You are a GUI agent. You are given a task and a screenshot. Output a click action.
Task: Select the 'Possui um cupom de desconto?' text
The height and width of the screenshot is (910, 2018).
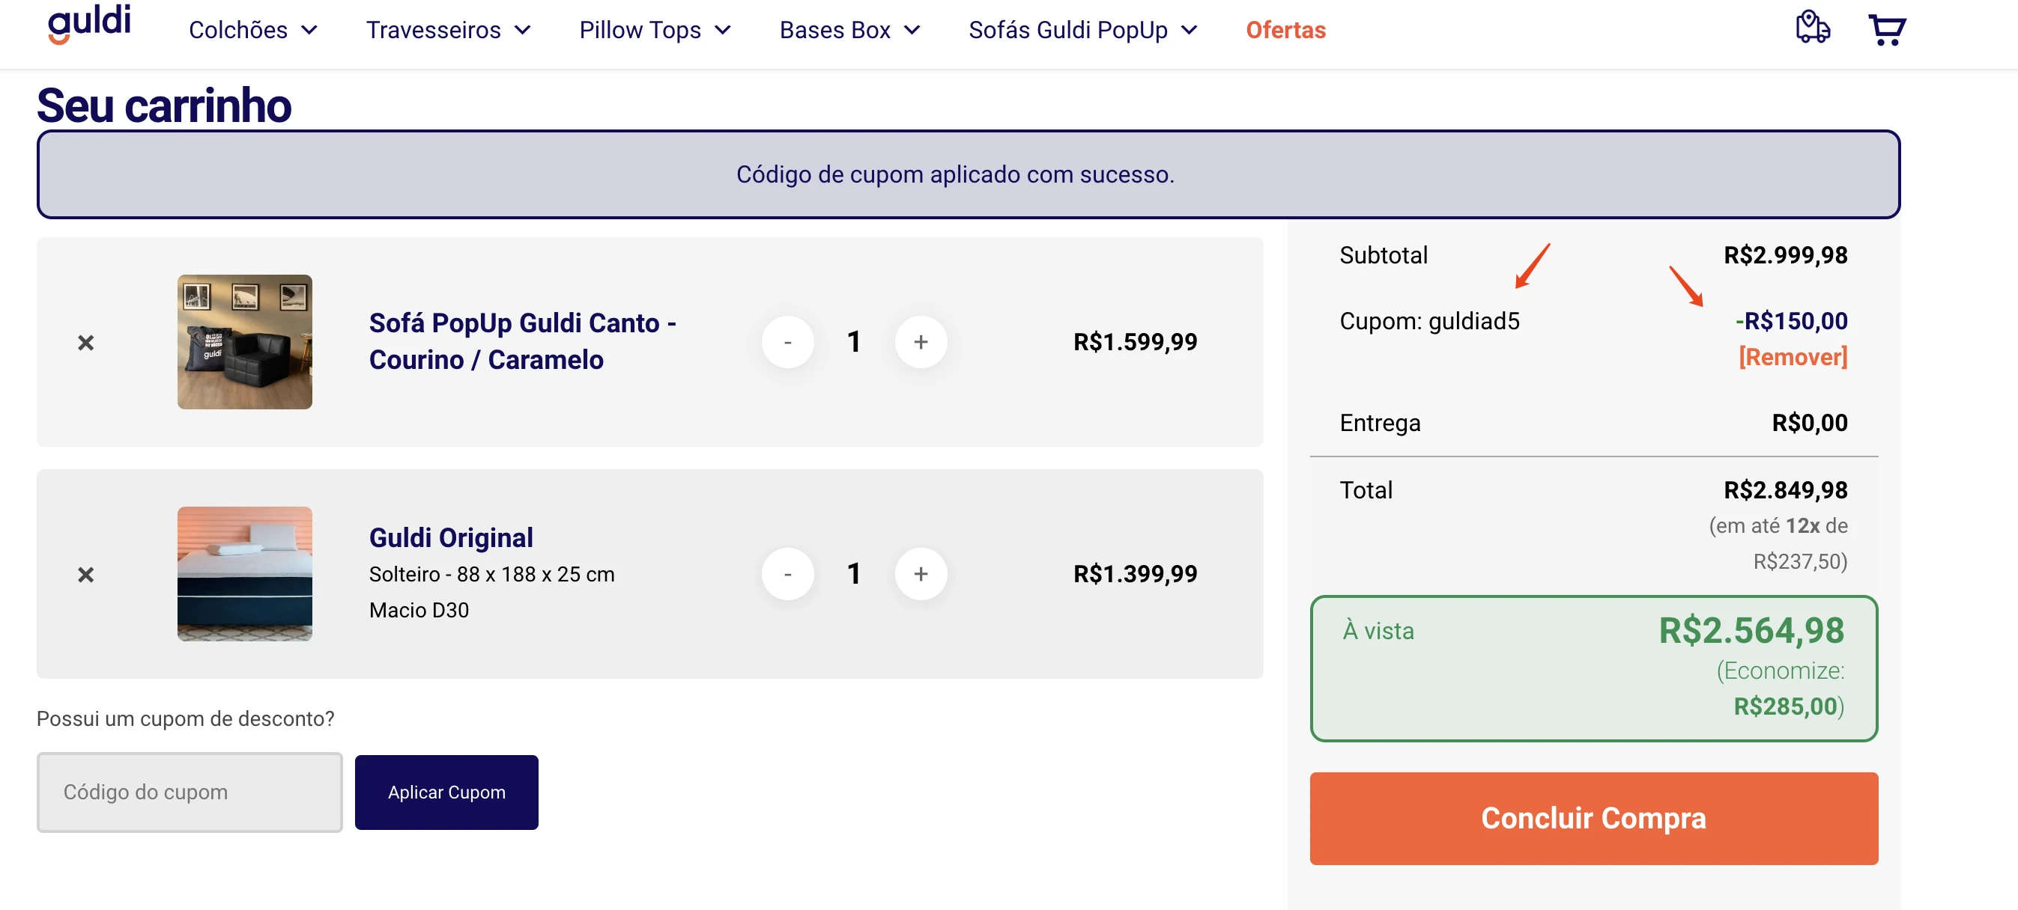click(x=186, y=719)
